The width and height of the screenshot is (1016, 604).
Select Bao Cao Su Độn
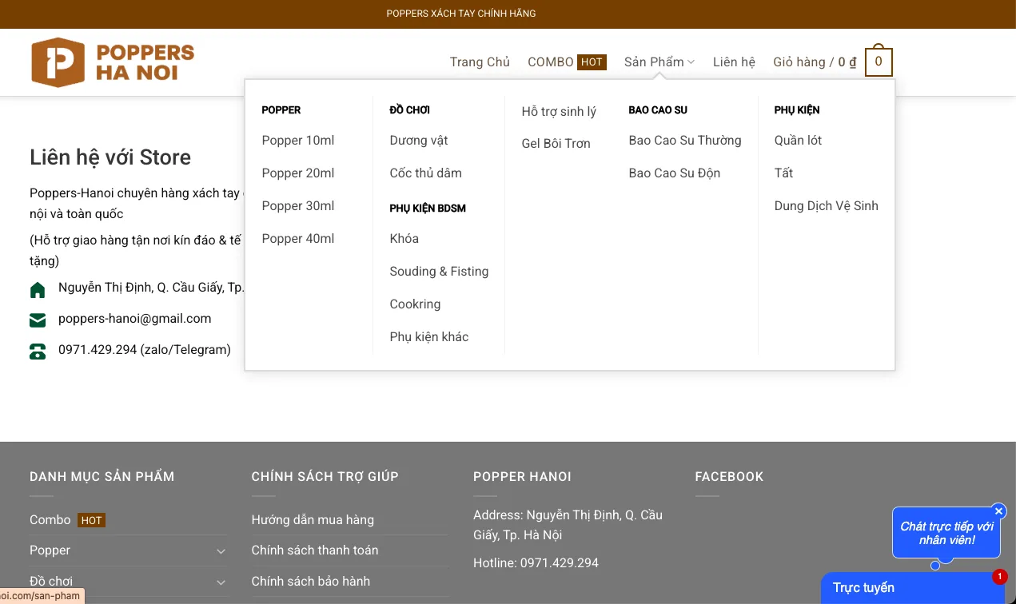click(675, 173)
